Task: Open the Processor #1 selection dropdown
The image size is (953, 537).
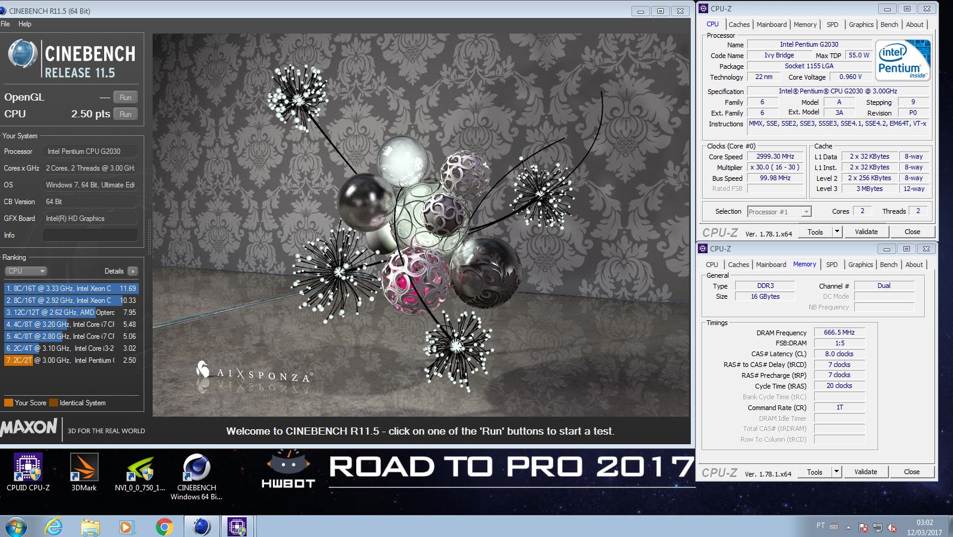Action: (779, 212)
